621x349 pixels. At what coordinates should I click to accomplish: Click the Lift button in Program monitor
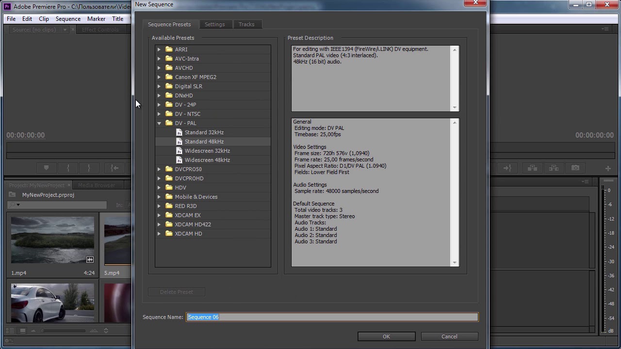[532, 168]
